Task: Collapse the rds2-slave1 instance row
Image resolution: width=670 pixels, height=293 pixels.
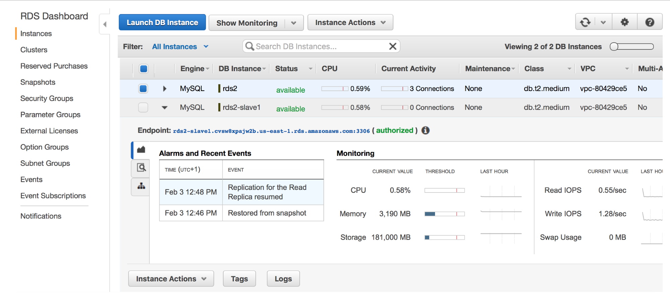Action: 165,107
